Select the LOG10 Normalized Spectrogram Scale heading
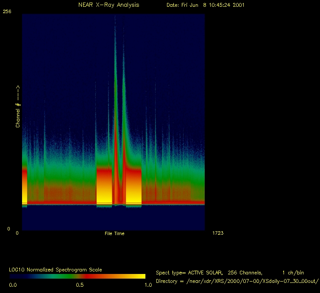This screenshot has width=320, height=293. [56, 270]
